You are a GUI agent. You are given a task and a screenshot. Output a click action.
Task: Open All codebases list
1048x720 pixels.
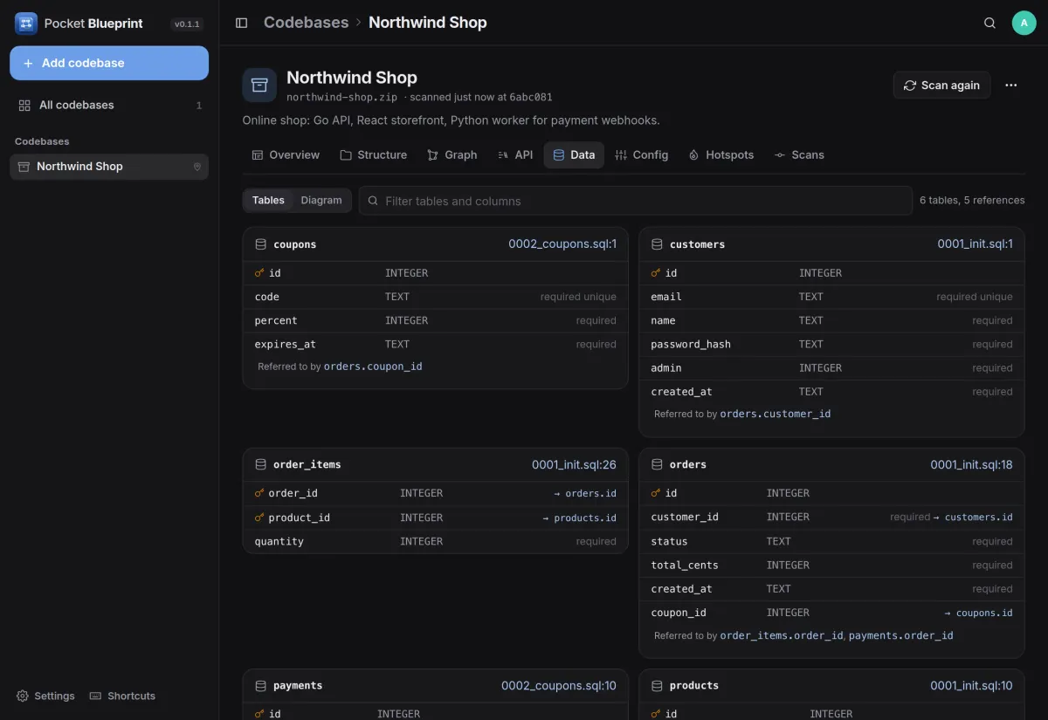coord(109,105)
